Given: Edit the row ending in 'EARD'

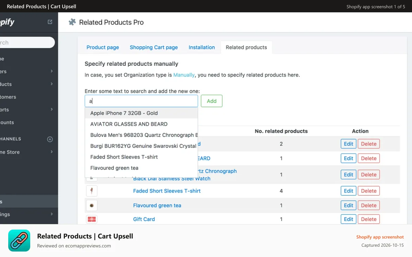Looking at the screenshot, I should point(348,158).
